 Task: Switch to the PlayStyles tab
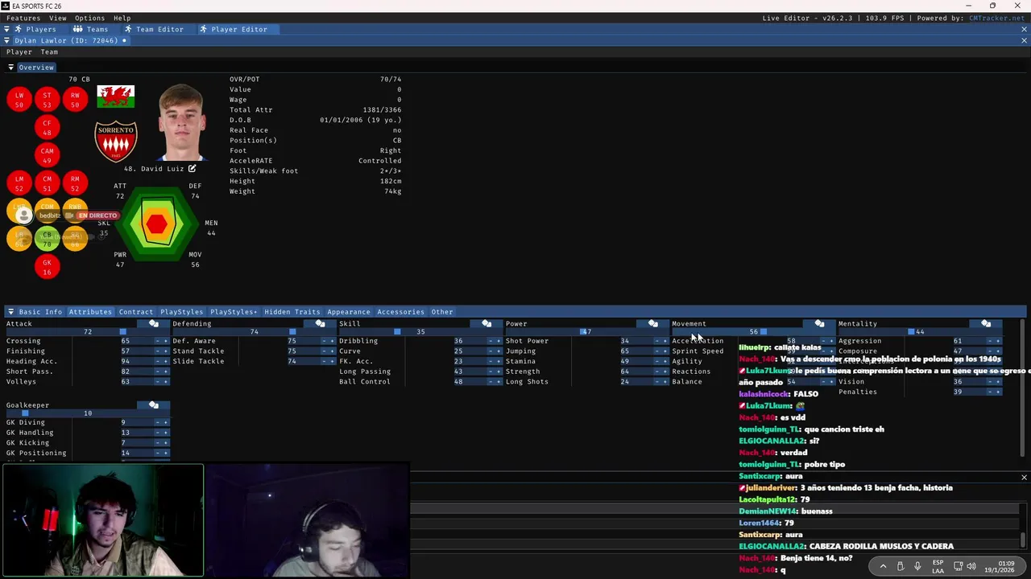181,312
